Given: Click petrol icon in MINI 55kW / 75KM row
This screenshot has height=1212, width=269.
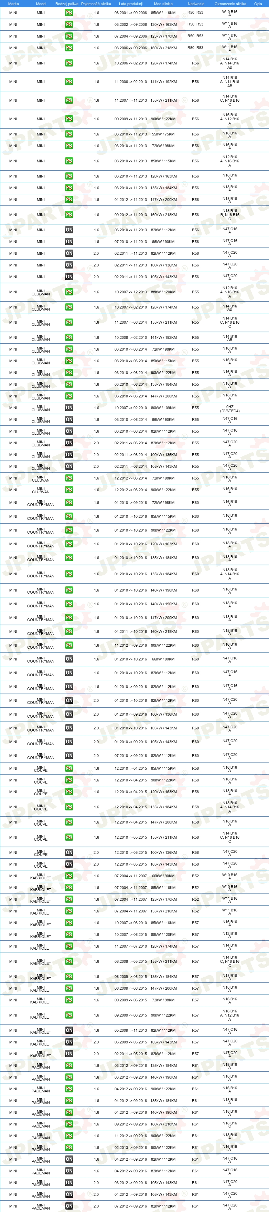Looking at the screenshot, I should tap(69, 134).
